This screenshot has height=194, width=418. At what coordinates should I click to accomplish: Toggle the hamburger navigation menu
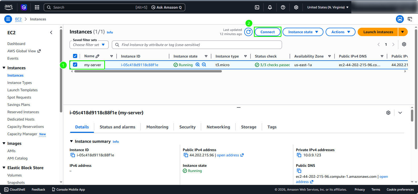point(8,19)
